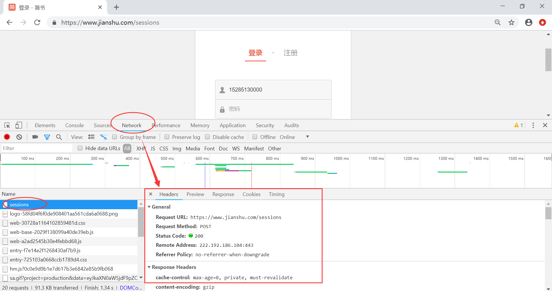Reload the current page
Viewport: 552px width, 291px height.
(37, 22)
